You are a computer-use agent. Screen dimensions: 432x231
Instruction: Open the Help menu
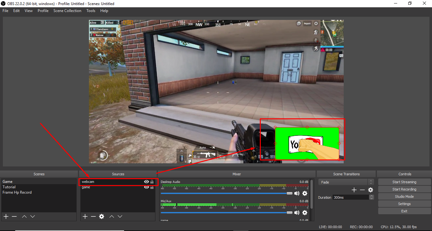104,10
